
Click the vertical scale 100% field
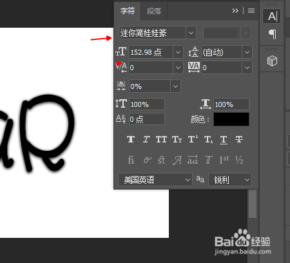coord(147,104)
